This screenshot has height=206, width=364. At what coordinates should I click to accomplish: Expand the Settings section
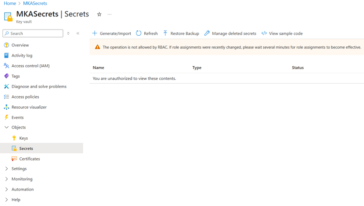pos(7,169)
